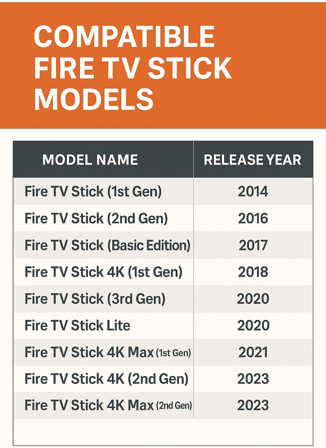The image size is (326, 448).
Task: Click Fire TV Stick 4K Max (2nd Gen)
Action: click(108, 405)
